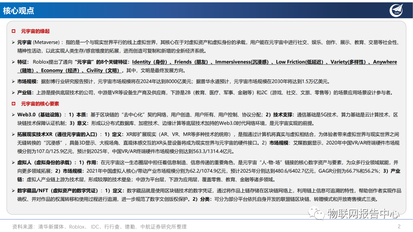Click the arrow bullet beside Web3.0
Image resolution: width=413 pixels, height=232 pixels.
click(x=13, y=115)
